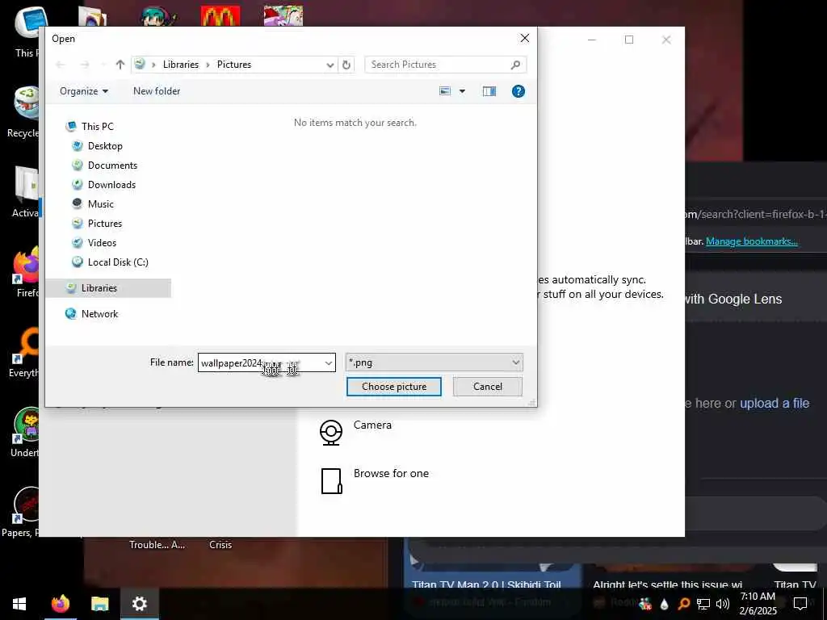Select Documents in navigation pane
Image resolution: width=827 pixels, height=620 pixels.
coord(112,165)
